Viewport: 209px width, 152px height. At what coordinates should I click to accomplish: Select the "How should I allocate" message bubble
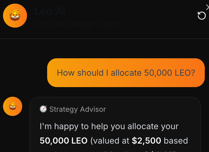pos(126,73)
